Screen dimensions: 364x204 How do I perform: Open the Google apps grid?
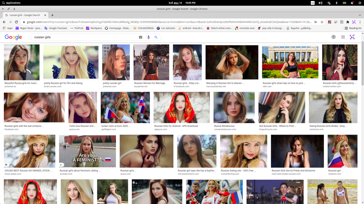pos(343,37)
